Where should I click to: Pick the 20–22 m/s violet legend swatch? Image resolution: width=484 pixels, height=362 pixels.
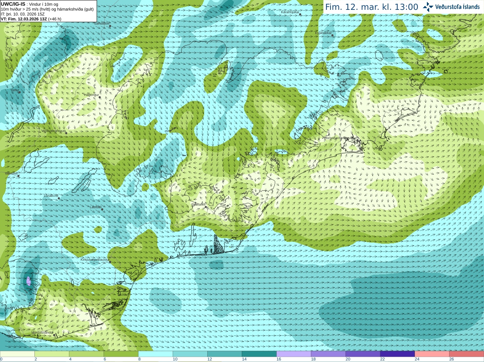[x=363, y=354]
